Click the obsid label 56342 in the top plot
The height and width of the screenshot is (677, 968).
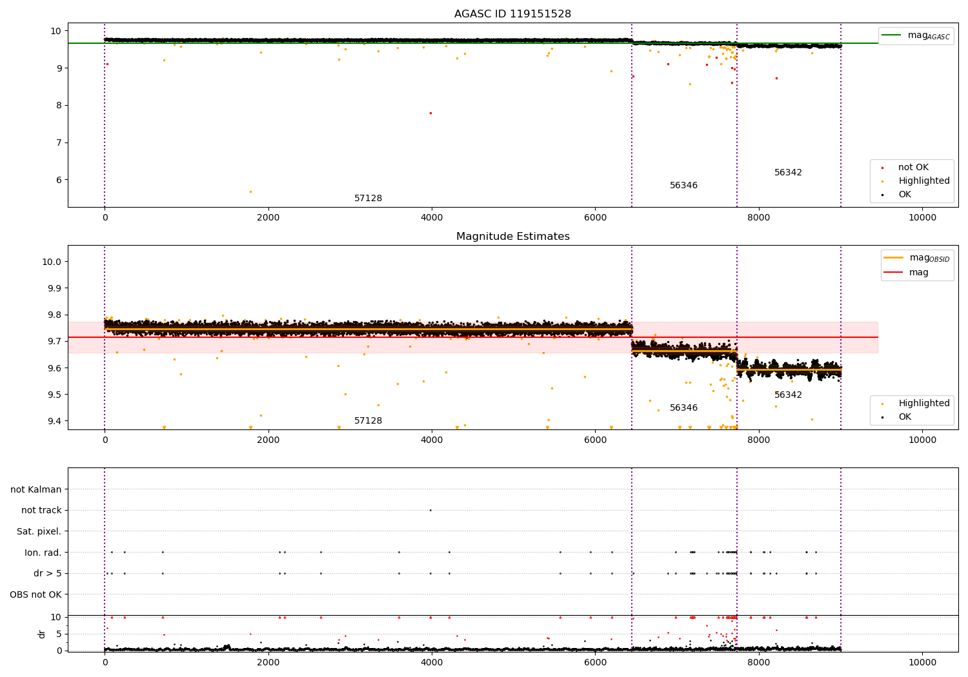(788, 173)
